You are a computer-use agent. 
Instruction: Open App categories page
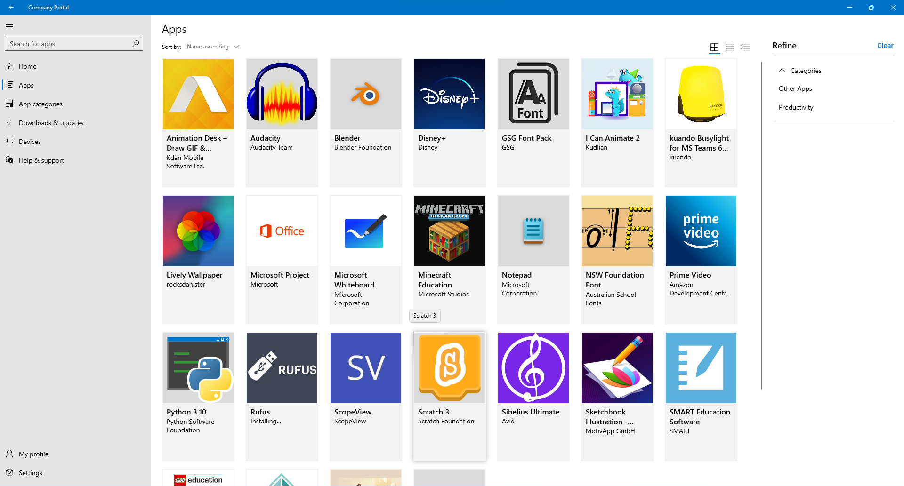75,104
